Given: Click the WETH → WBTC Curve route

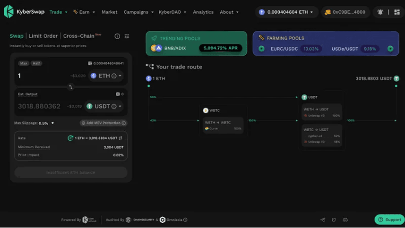Looking at the screenshot, I should pyautogui.click(x=223, y=126).
